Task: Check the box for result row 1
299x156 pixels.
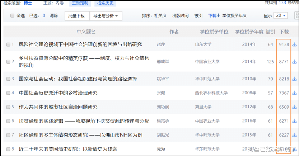Action: click(x=8, y=44)
